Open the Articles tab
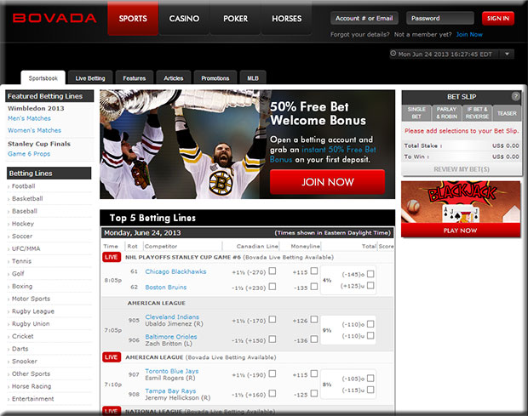 tap(174, 78)
